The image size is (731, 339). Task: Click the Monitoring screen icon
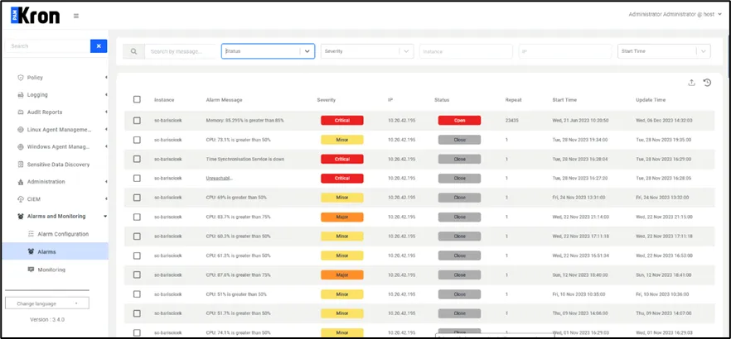tap(31, 270)
